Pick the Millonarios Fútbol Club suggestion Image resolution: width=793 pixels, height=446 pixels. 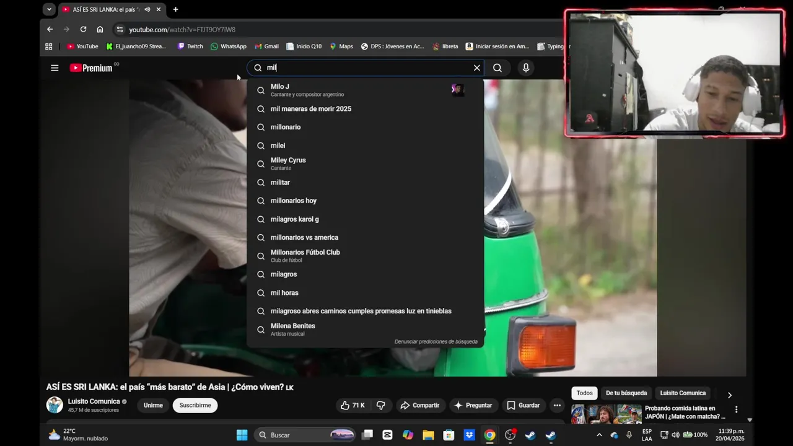[365, 256]
